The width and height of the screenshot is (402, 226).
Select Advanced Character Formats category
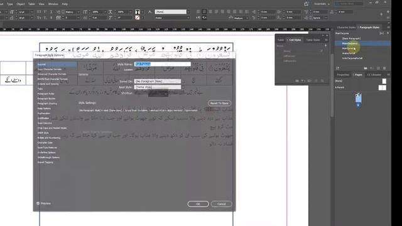tap(52, 74)
